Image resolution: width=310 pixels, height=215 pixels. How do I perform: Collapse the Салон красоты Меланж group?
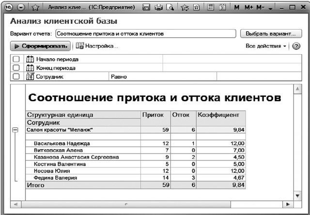pos(15,130)
